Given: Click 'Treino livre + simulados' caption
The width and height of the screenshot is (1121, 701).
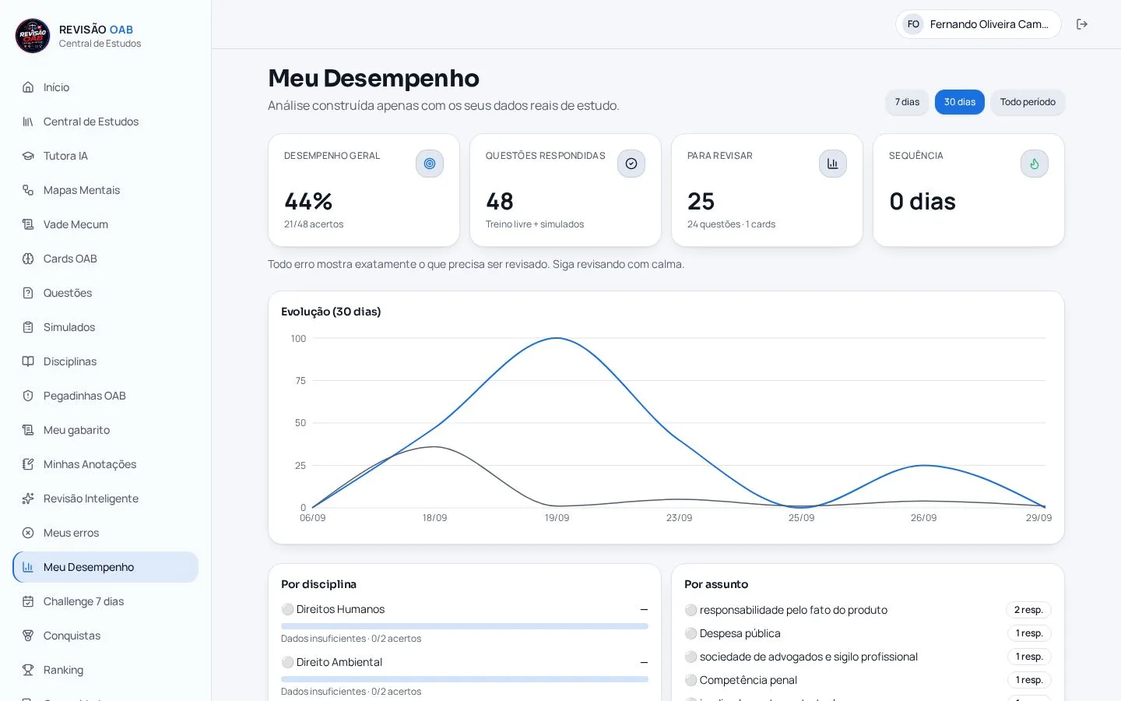Looking at the screenshot, I should click(535, 224).
